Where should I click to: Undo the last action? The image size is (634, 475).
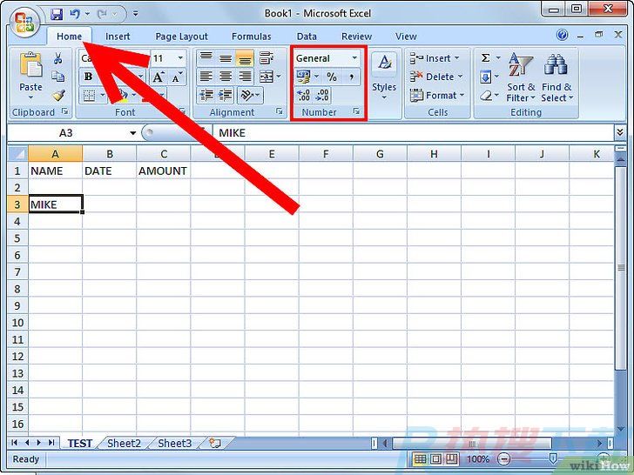75,14
